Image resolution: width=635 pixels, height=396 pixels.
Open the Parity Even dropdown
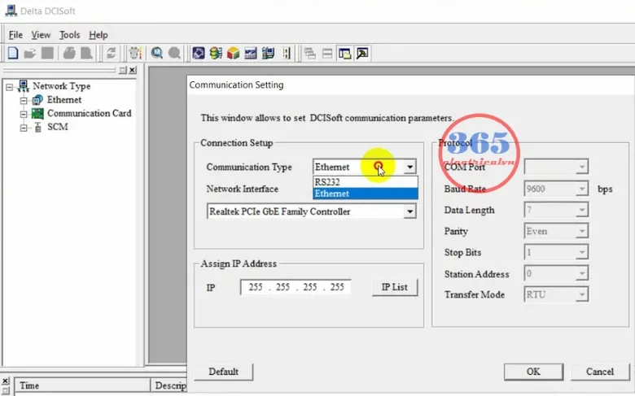(x=581, y=231)
